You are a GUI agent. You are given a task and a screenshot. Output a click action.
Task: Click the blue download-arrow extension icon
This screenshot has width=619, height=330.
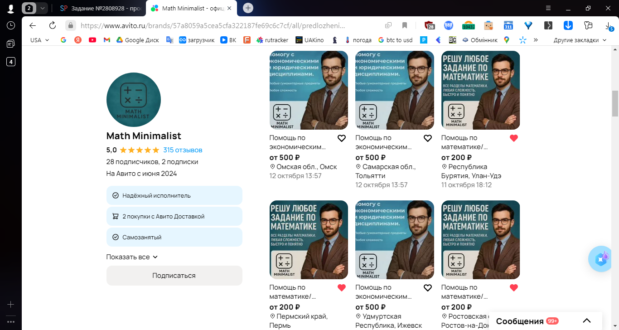click(x=568, y=25)
